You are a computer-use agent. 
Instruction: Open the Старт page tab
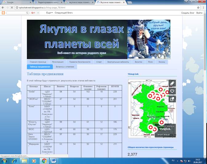point(99,62)
